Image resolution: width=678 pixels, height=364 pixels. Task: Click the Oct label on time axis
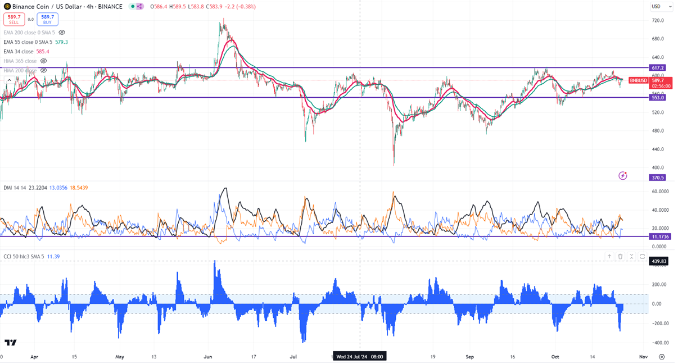[x=555, y=357]
